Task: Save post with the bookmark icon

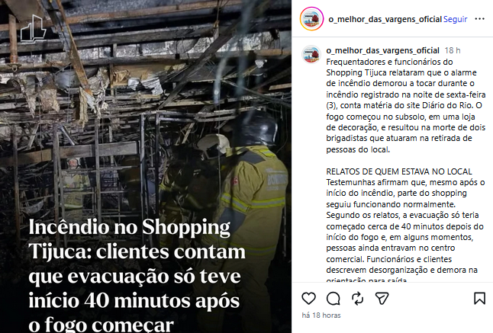Action: 479,298
